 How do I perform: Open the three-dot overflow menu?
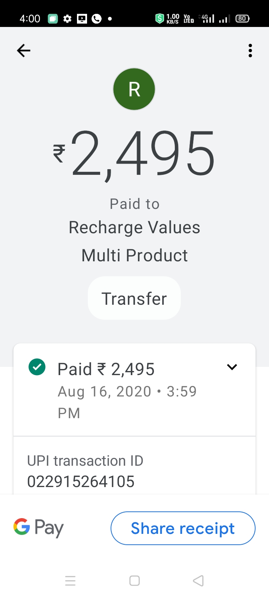[x=250, y=51]
